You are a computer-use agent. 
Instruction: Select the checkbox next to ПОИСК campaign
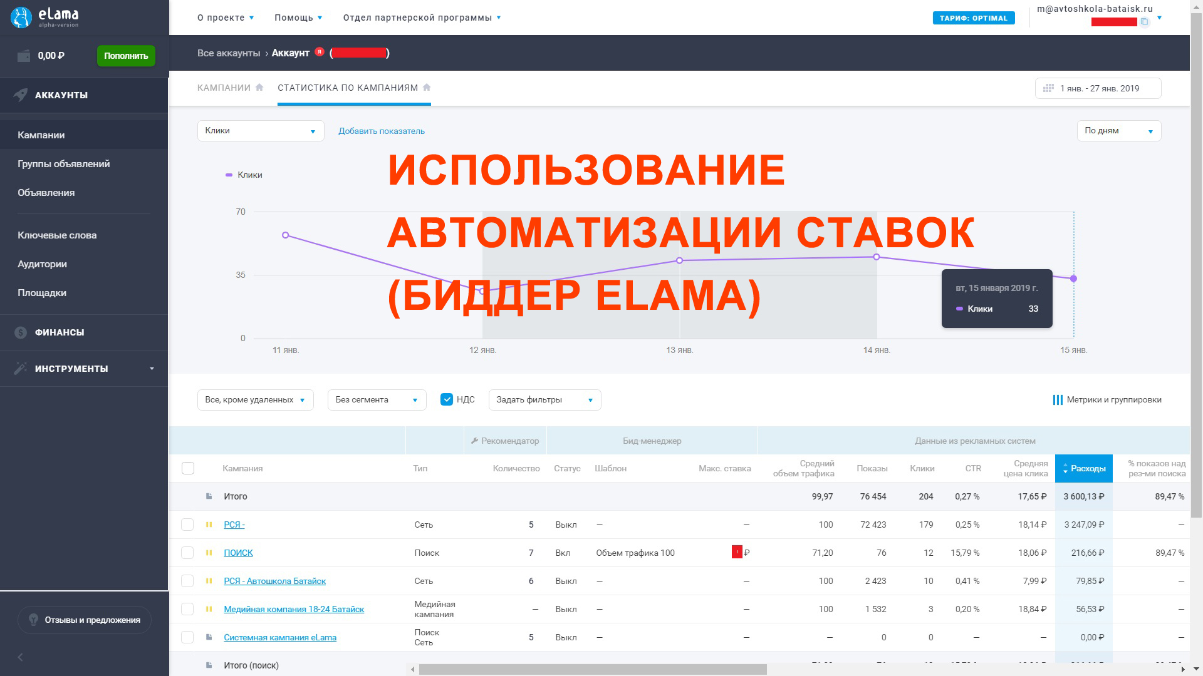[x=187, y=553]
